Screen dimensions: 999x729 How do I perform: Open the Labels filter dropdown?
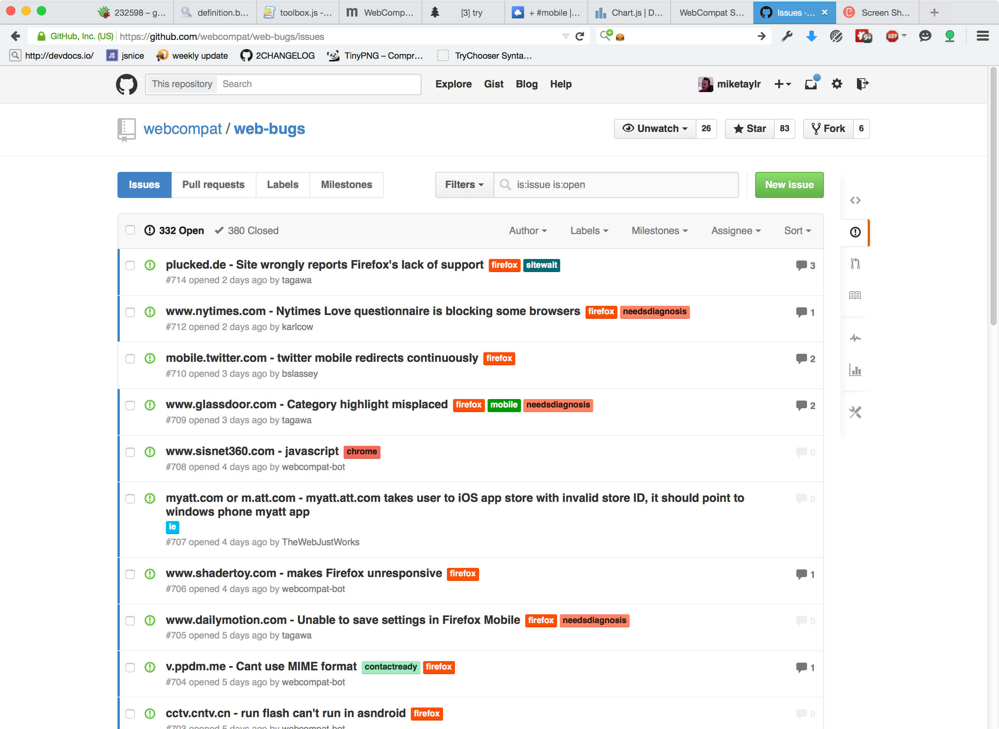[589, 230]
